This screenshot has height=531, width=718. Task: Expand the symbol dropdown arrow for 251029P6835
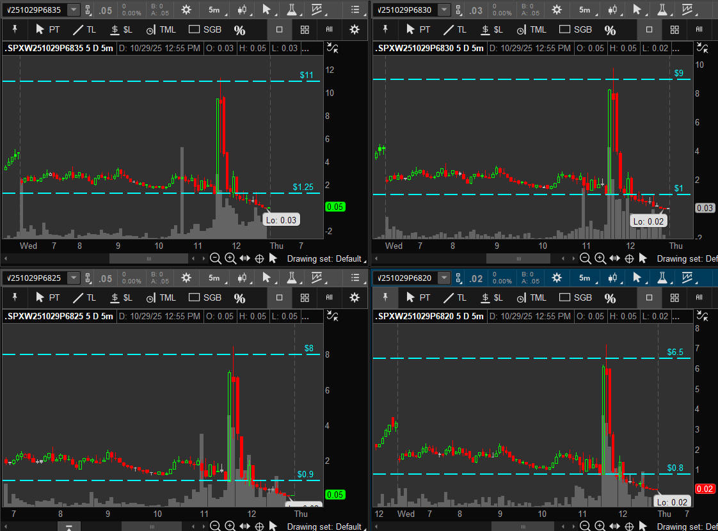74,10
